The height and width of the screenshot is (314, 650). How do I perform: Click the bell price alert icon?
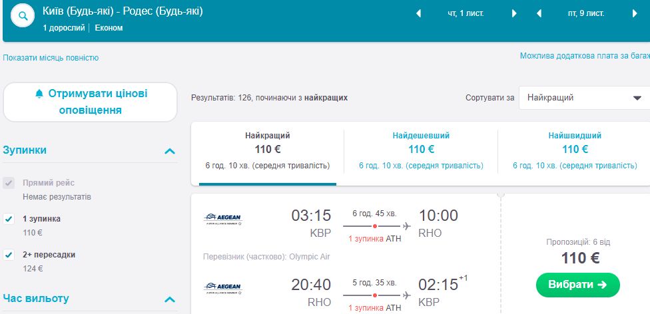(39, 94)
